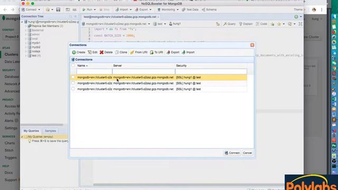
Task: Open Settings in the Atlas sidebar
Action: (11, 128)
